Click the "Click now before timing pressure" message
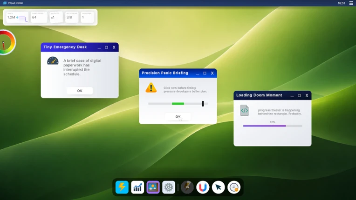Image resolution: width=356 pixels, height=200 pixels. 185,89
